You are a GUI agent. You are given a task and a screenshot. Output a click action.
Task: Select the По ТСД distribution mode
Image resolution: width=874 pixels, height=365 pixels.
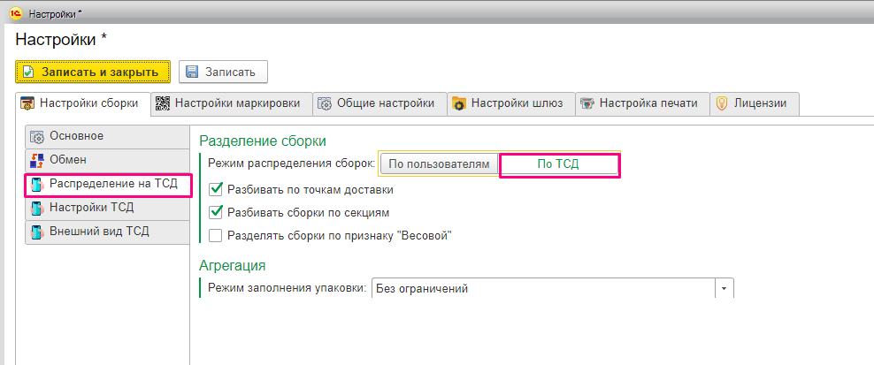coord(558,164)
